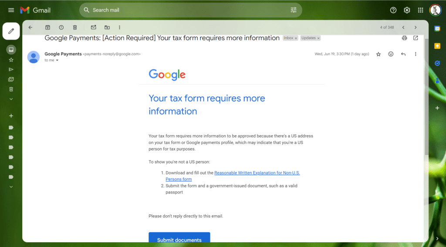Go to newer conversation arrow
446x247 pixels.
403,27
